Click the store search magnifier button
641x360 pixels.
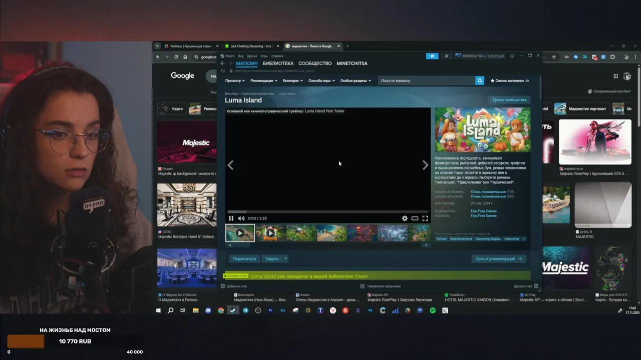[480, 80]
